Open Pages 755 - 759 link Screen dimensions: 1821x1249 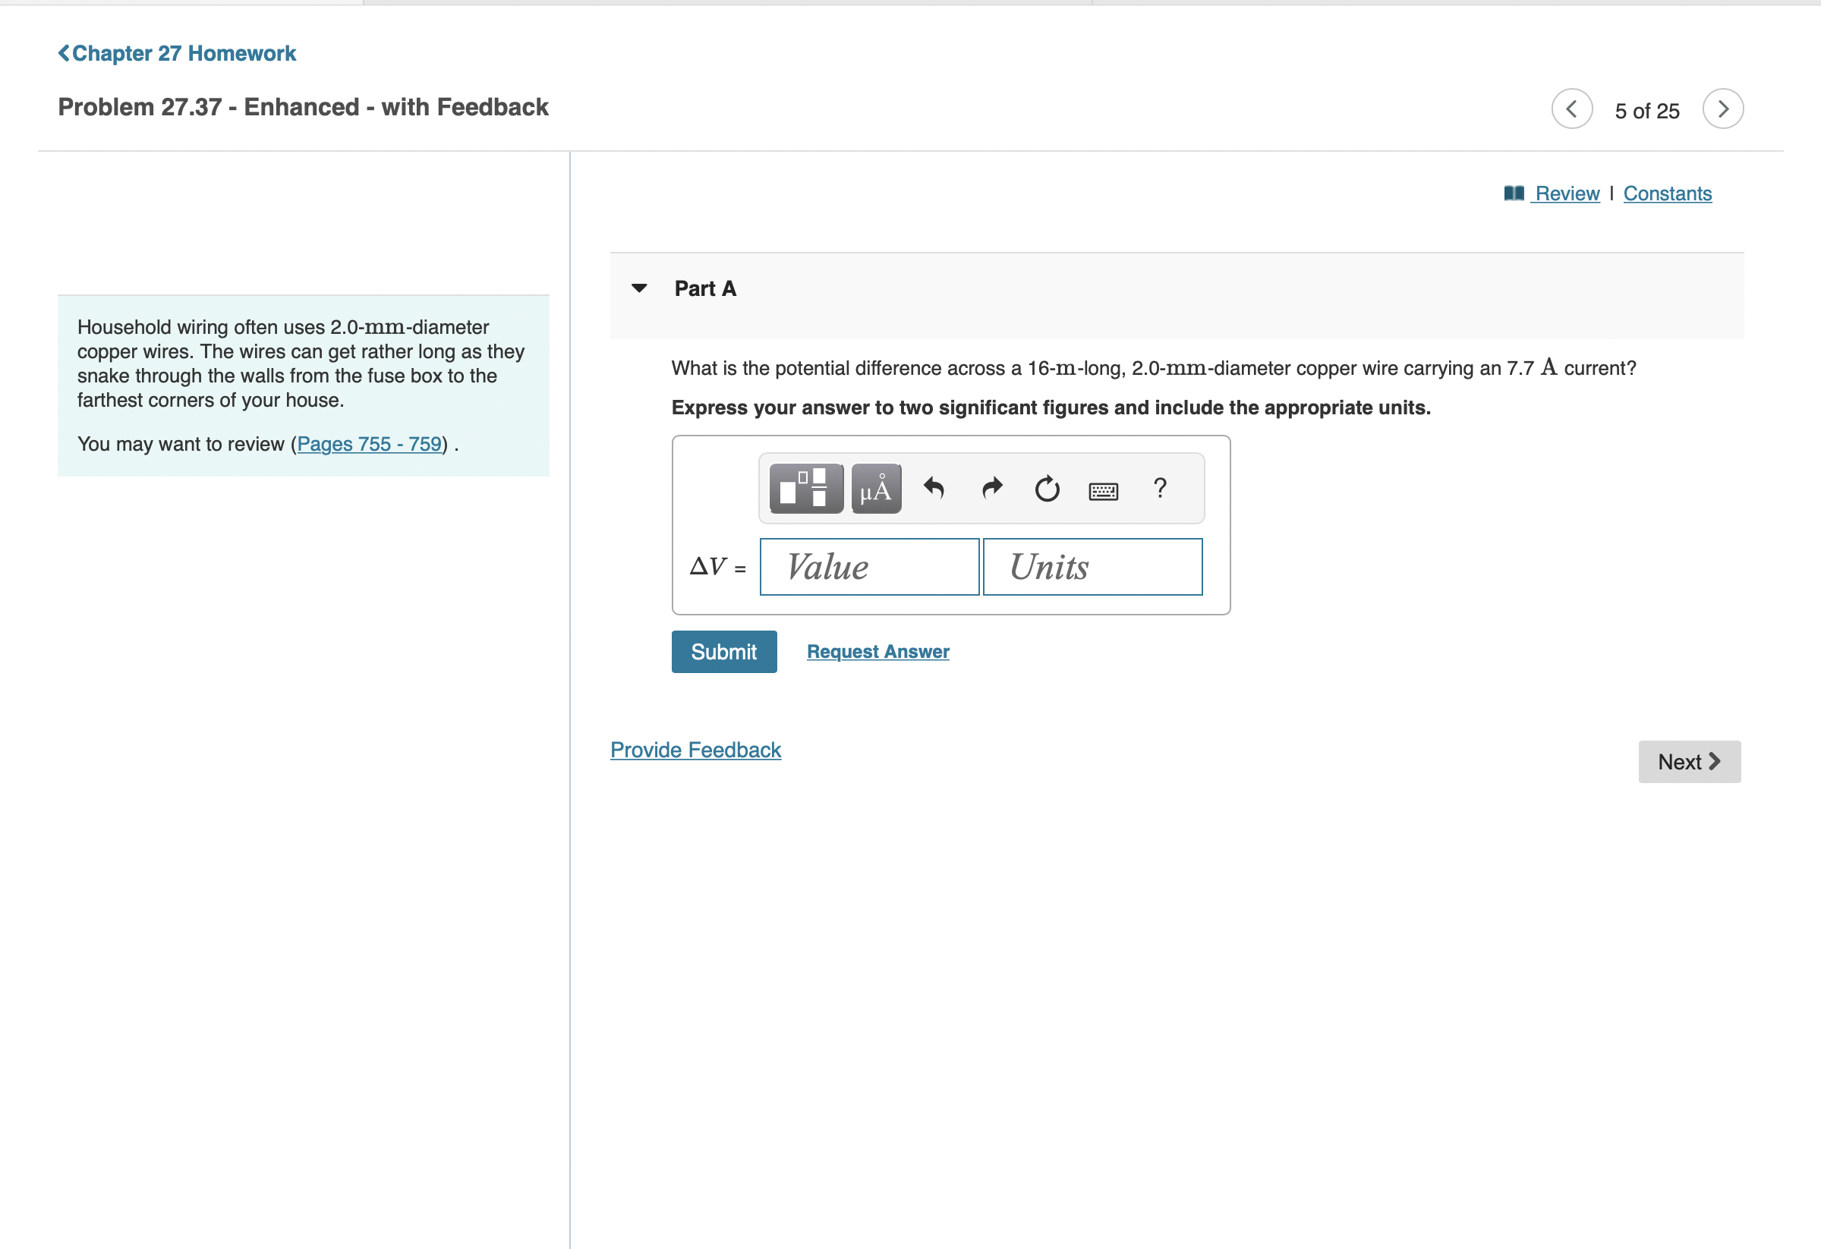tap(369, 444)
